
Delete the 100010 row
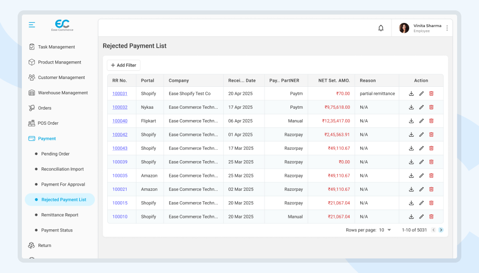[x=431, y=216]
